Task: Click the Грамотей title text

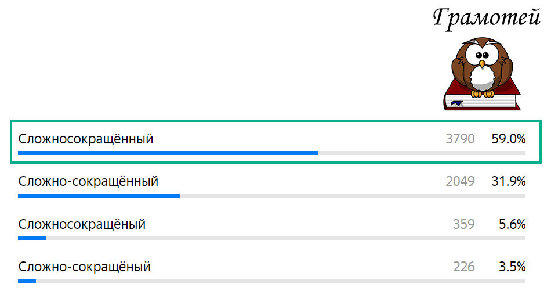Action: (487, 18)
